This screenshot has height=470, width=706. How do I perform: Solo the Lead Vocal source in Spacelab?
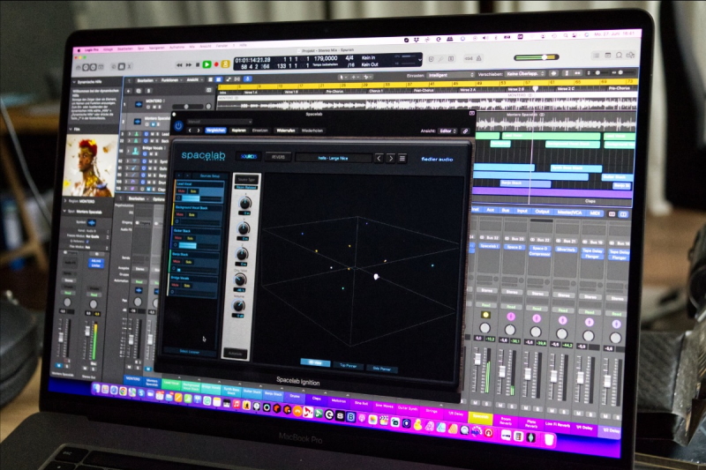point(193,191)
